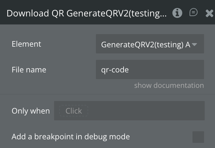Open the show documentation link
215x148 pixels.
pos(169,85)
